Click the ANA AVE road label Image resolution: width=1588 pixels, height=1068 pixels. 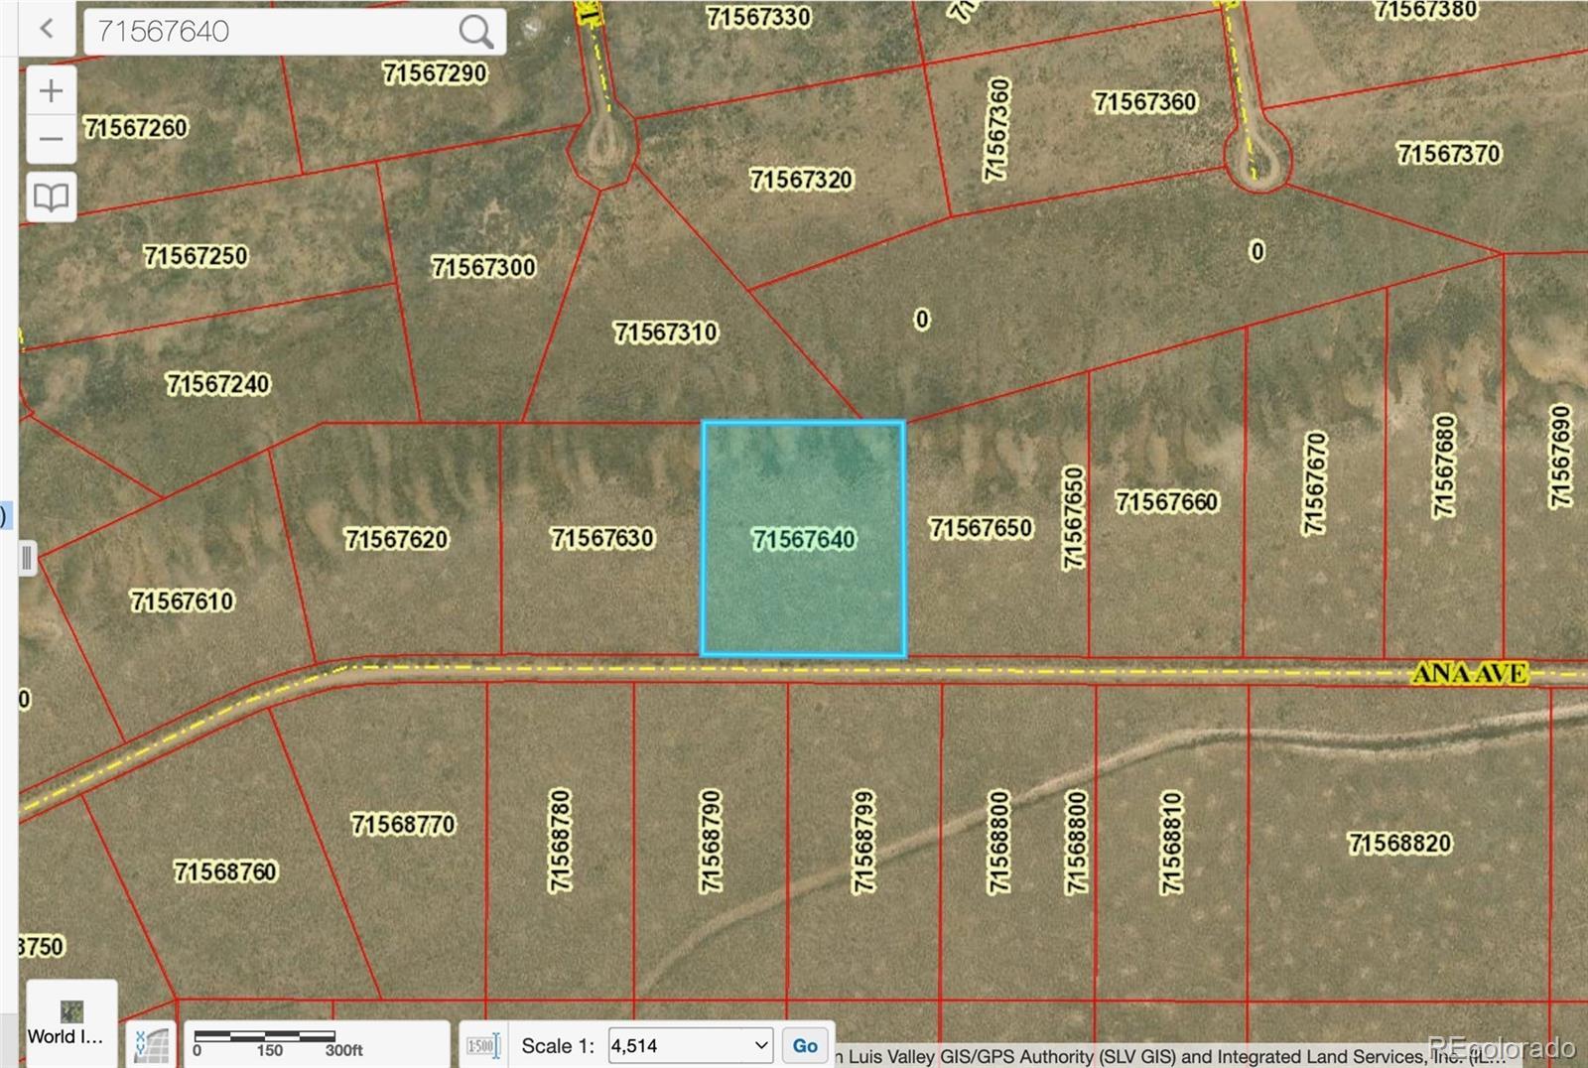point(1470,673)
